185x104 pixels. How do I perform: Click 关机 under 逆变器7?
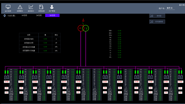[105, 88]
